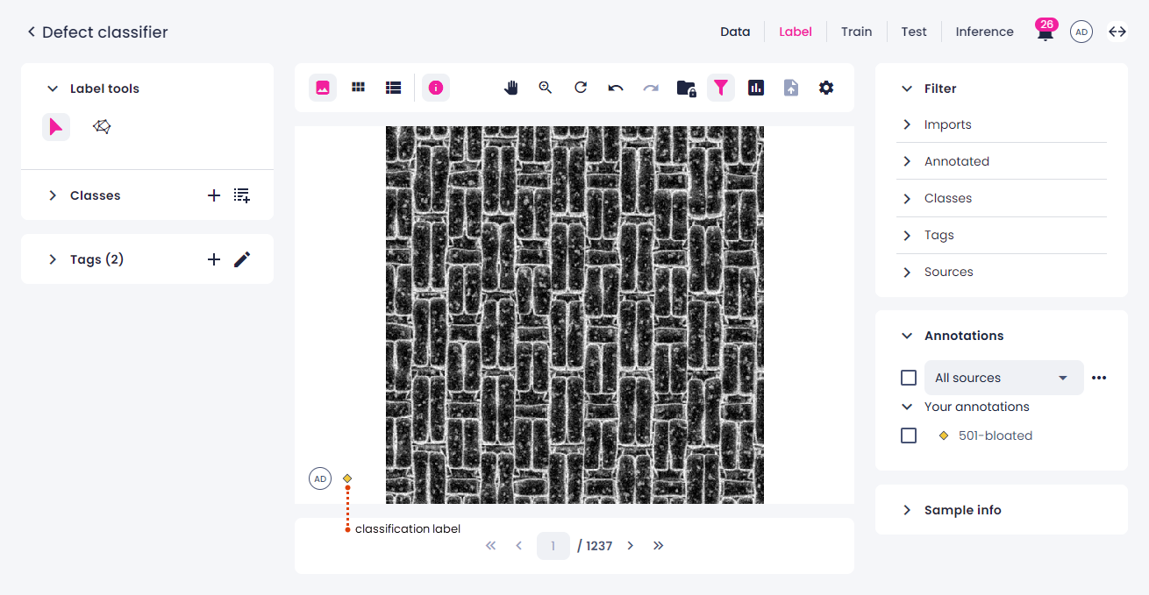Screen dimensions: 1149x595
Task: Click the upload file icon
Action: [791, 88]
